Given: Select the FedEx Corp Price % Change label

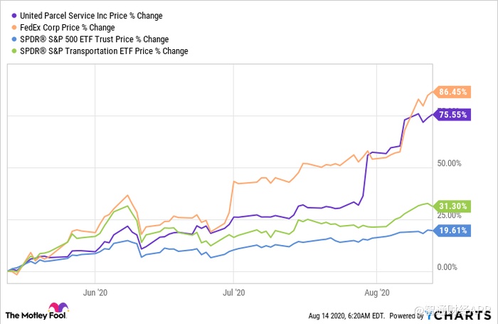Looking at the screenshot, I should click(x=67, y=27).
